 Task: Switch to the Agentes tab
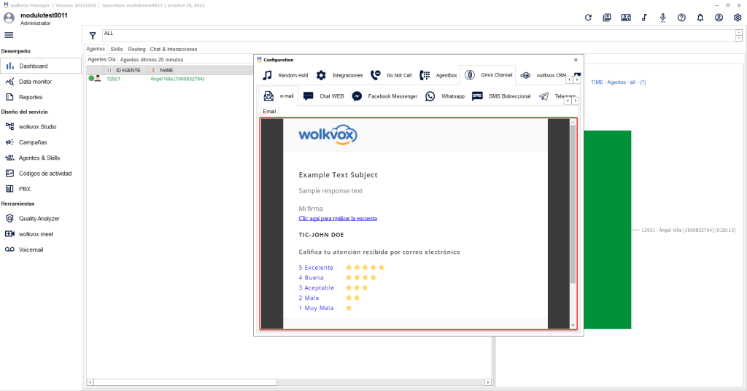point(96,49)
